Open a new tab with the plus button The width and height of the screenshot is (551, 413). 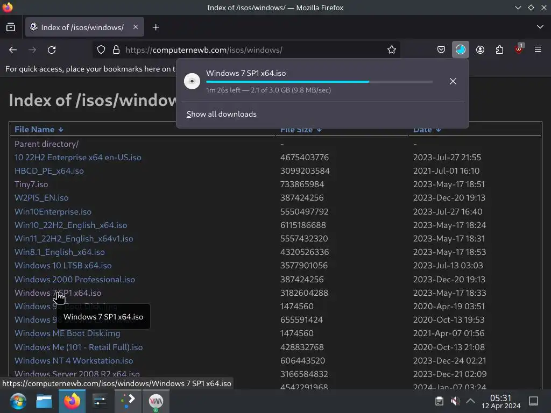point(156,27)
